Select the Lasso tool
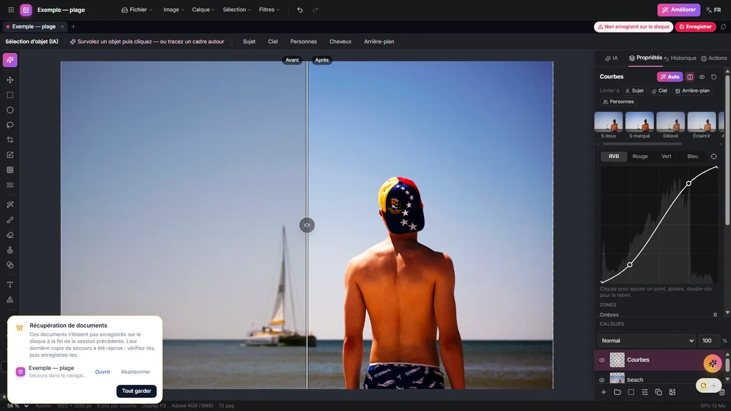 point(10,125)
